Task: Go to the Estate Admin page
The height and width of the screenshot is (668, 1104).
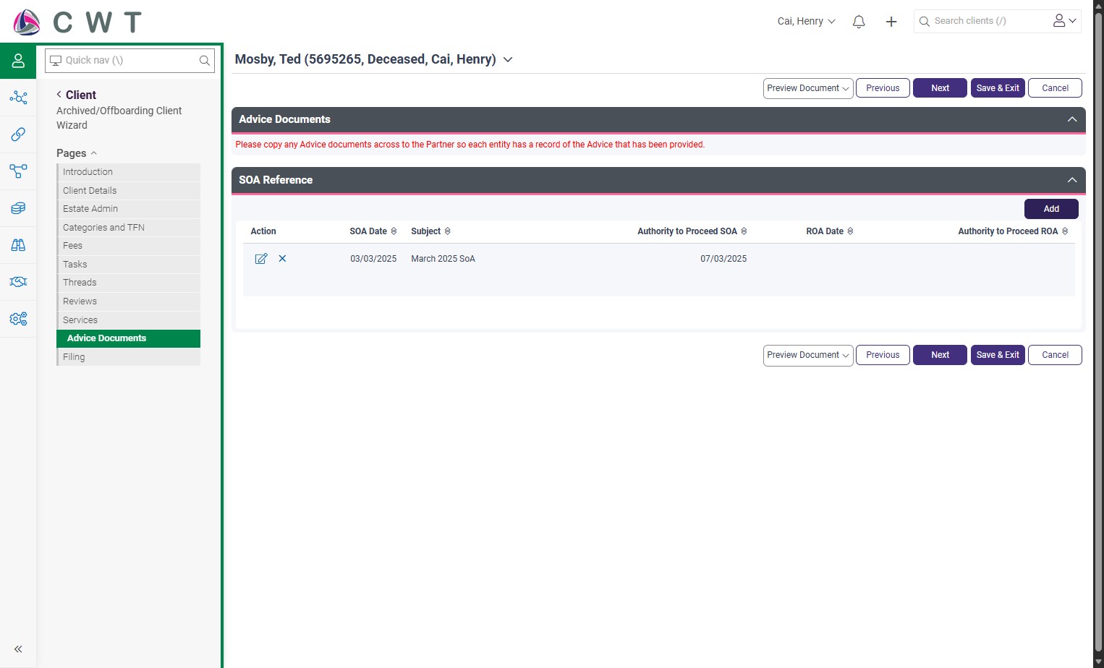Action: (x=129, y=209)
